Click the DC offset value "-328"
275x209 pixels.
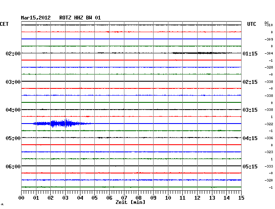point(269,67)
